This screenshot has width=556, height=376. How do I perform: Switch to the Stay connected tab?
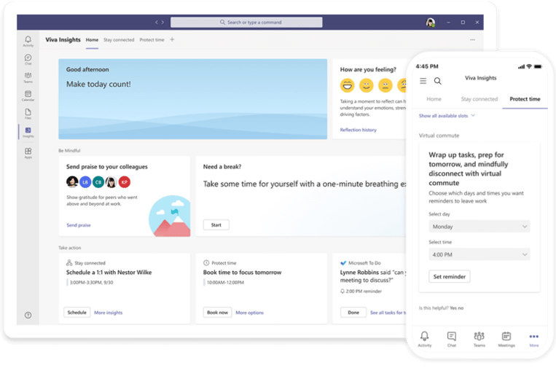pos(119,40)
